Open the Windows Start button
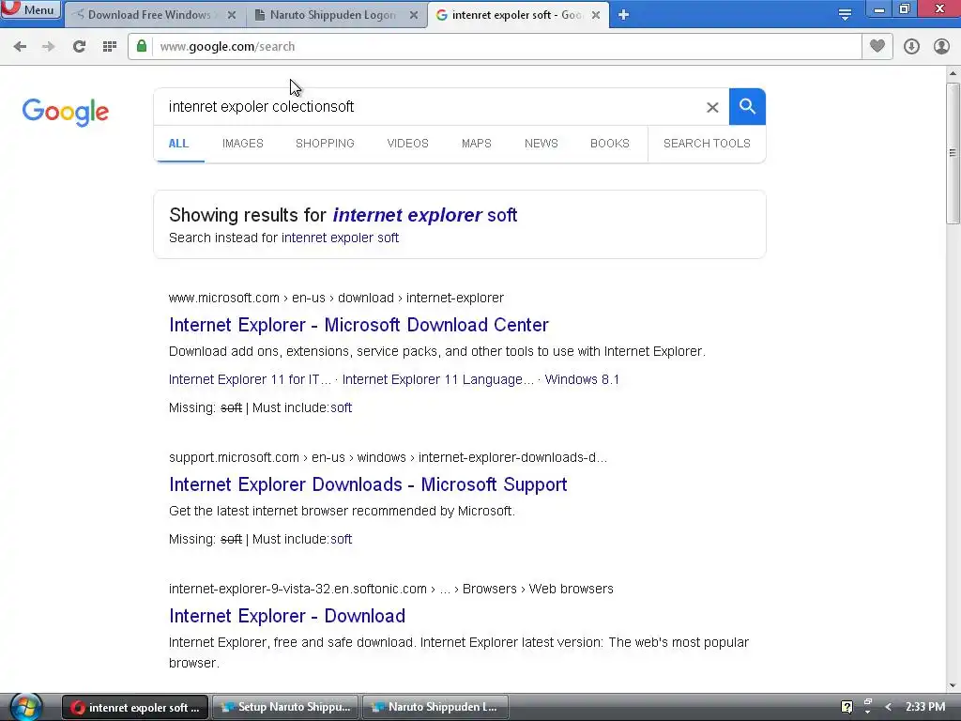The image size is (961, 721). coord(25,707)
